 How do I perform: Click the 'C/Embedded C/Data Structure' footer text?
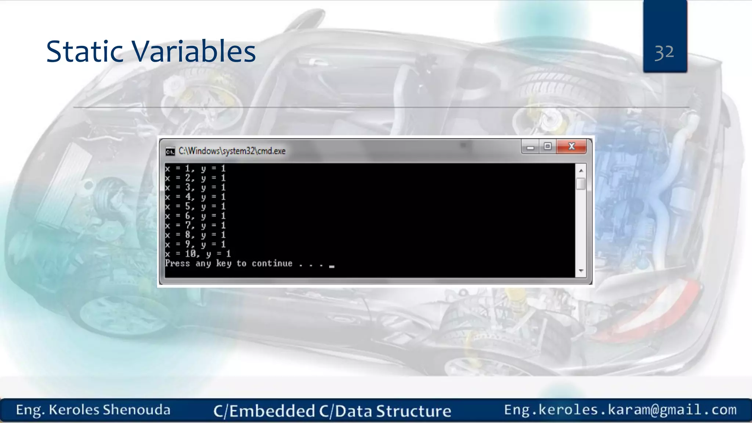[x=332, y=411]
